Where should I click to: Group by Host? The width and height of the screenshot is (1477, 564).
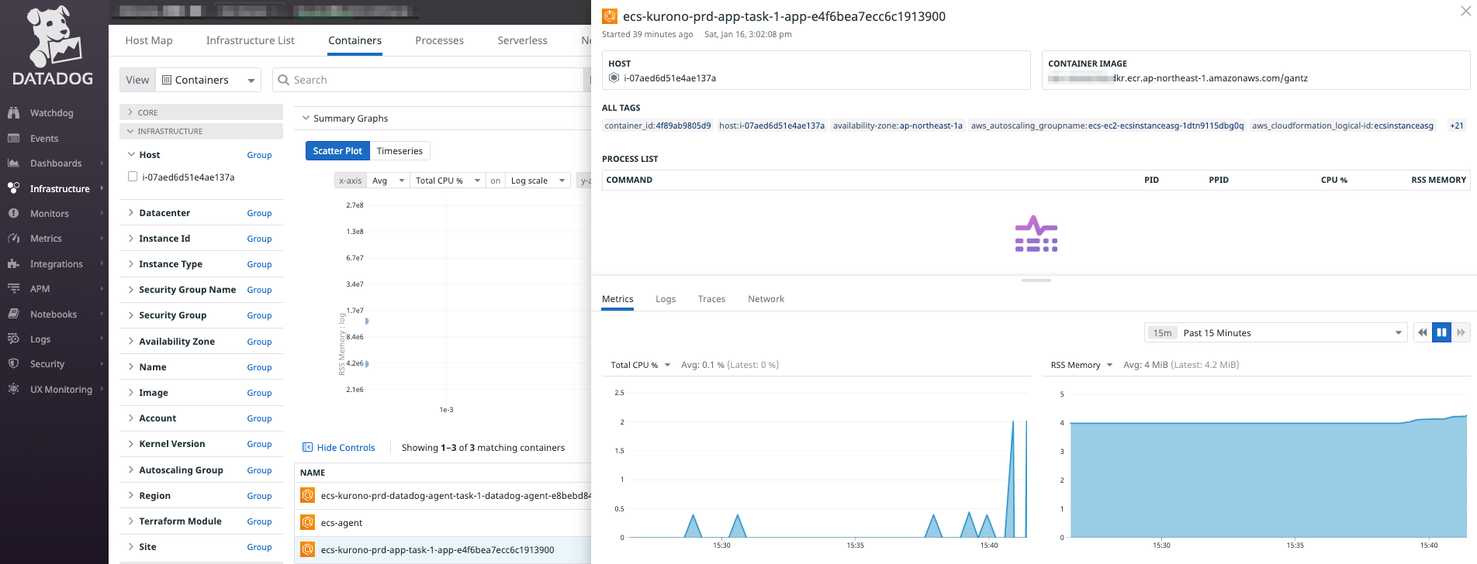tap(259, 155)
